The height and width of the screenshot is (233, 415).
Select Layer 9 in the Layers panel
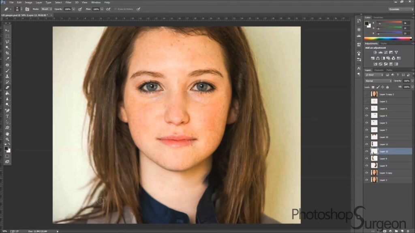coord(383,166)
